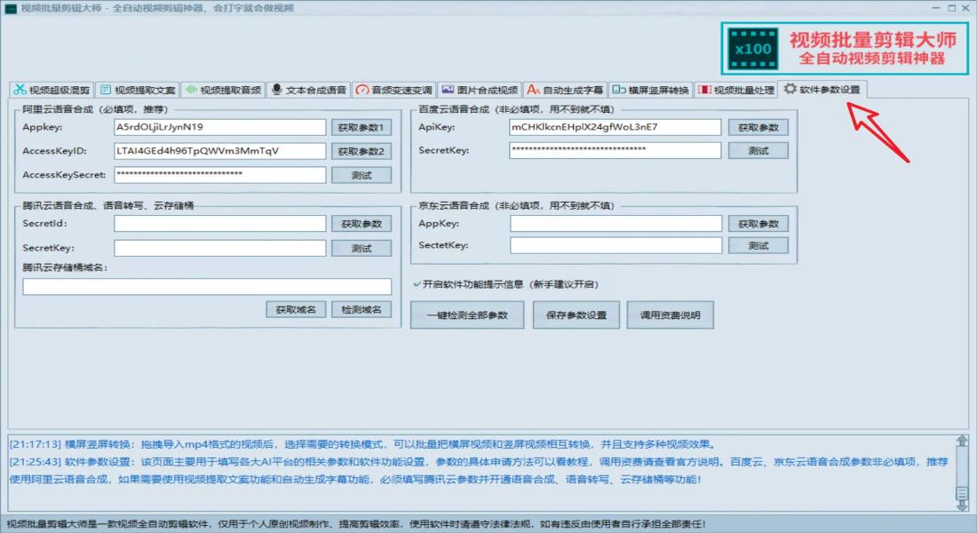Open the 视频批量处理 tab
The height and width of the screenshot is (533, 977).
pyautogui.click(x=736, y=90)
